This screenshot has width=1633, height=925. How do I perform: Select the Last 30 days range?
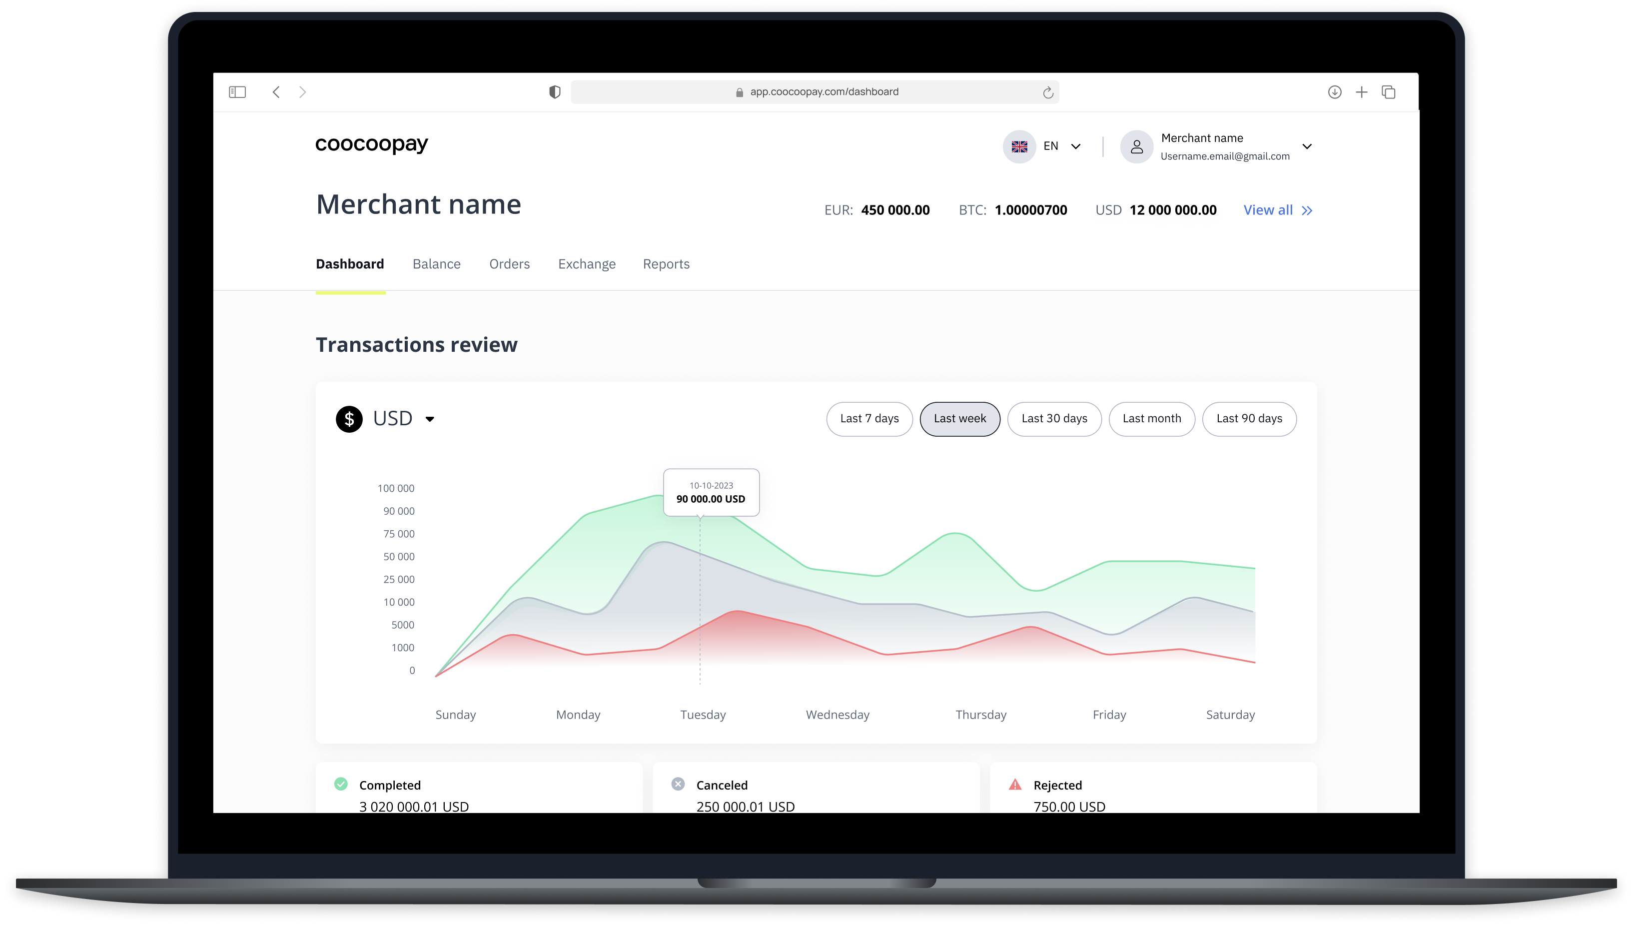(x=1054, y=419)
